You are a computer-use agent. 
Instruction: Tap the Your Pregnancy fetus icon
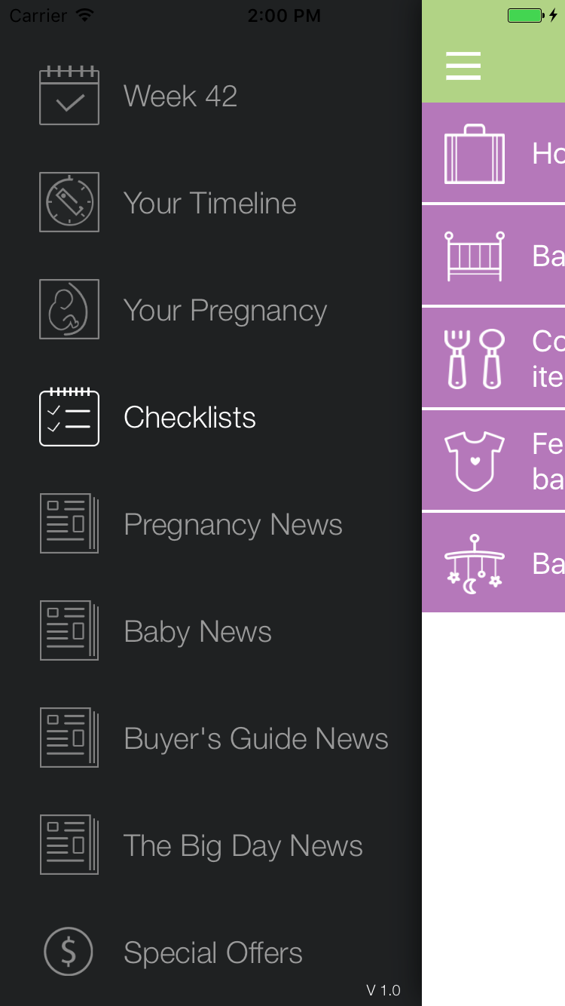pos(69,309)
